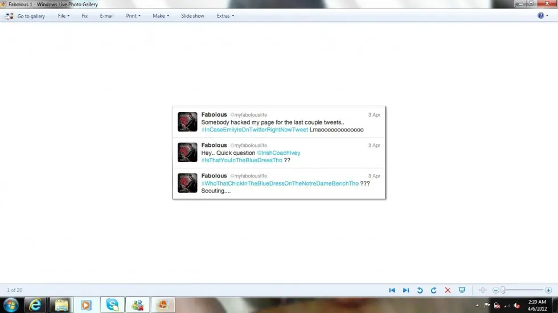This screenshot has width=558, height=313.
Task: Click the battery status tray icon
Action: (497, 306)
